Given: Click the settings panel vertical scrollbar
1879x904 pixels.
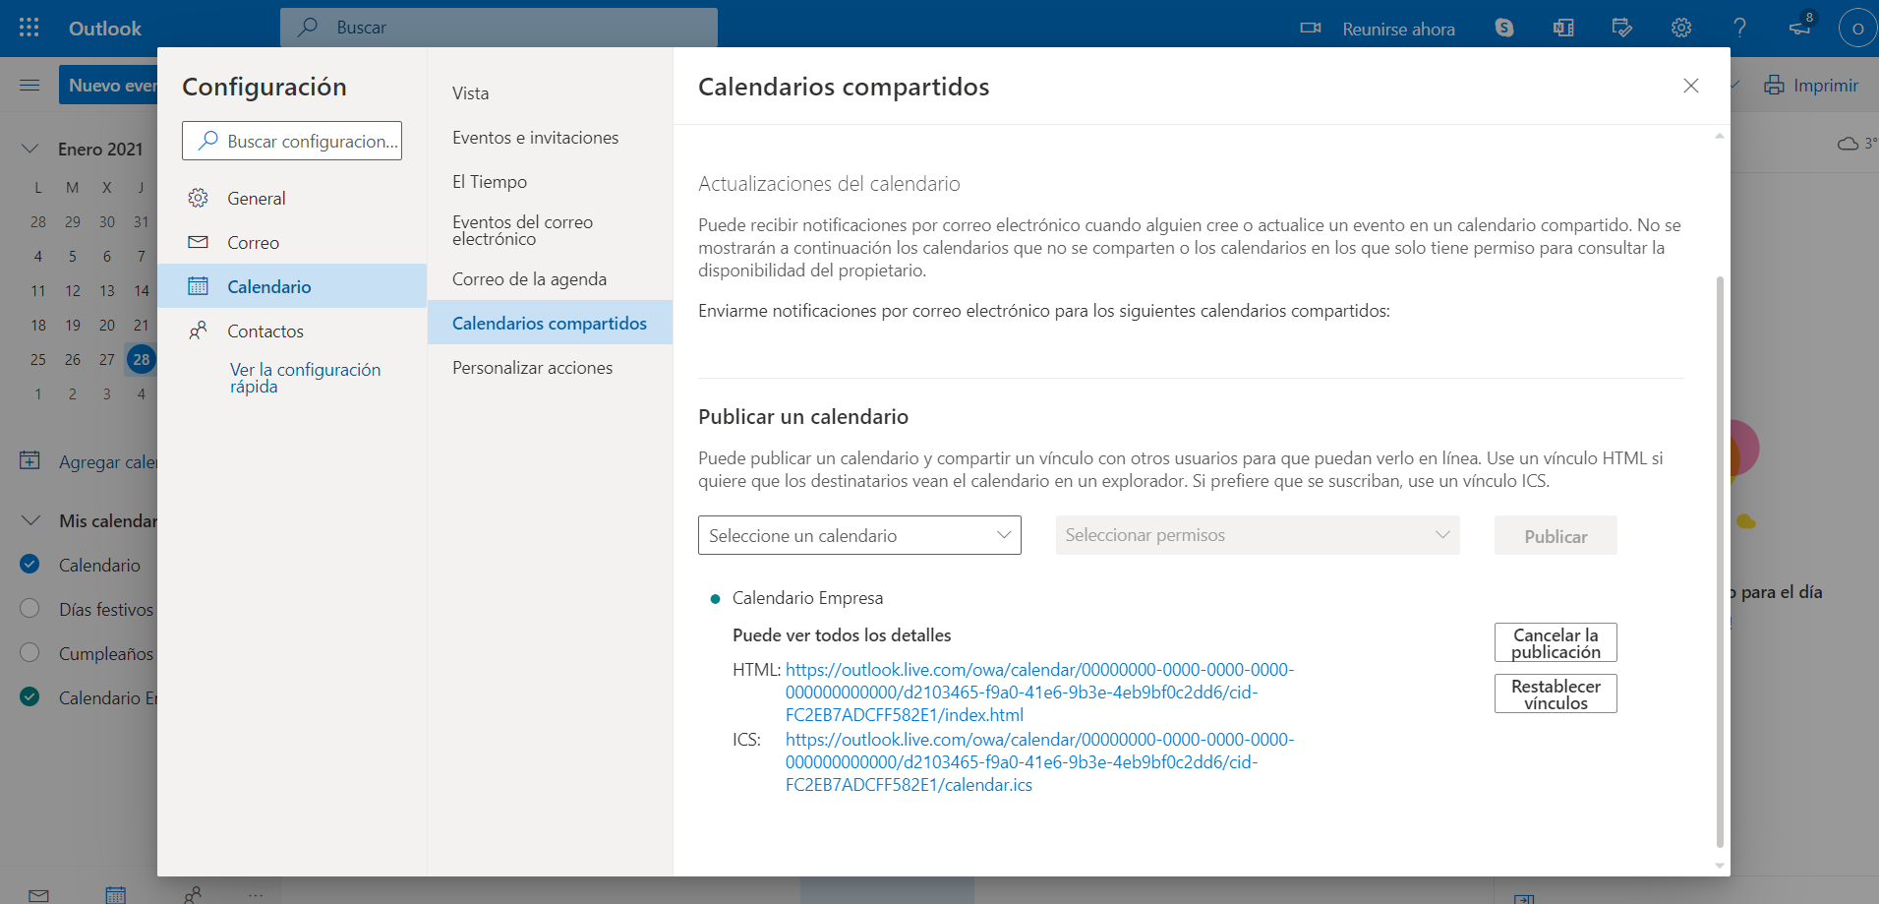Looking at the screenshot, I should pyautogui.click(x=1719, y=561).
